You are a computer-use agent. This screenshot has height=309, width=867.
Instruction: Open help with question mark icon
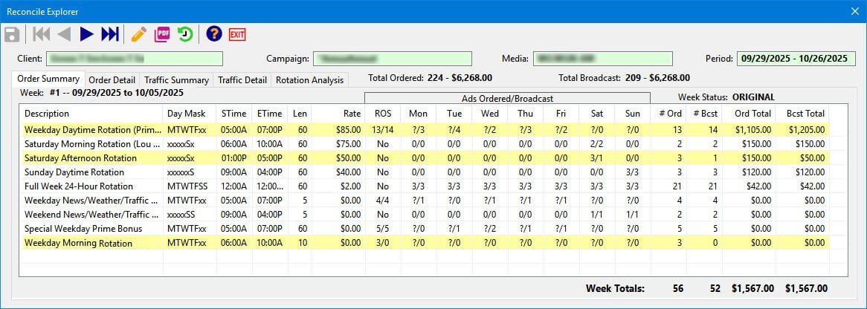(x=214, y=34)
